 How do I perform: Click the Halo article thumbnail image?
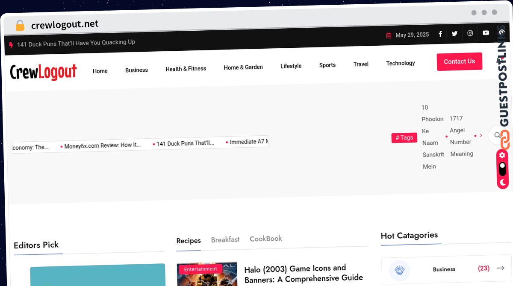coord(207,274)
